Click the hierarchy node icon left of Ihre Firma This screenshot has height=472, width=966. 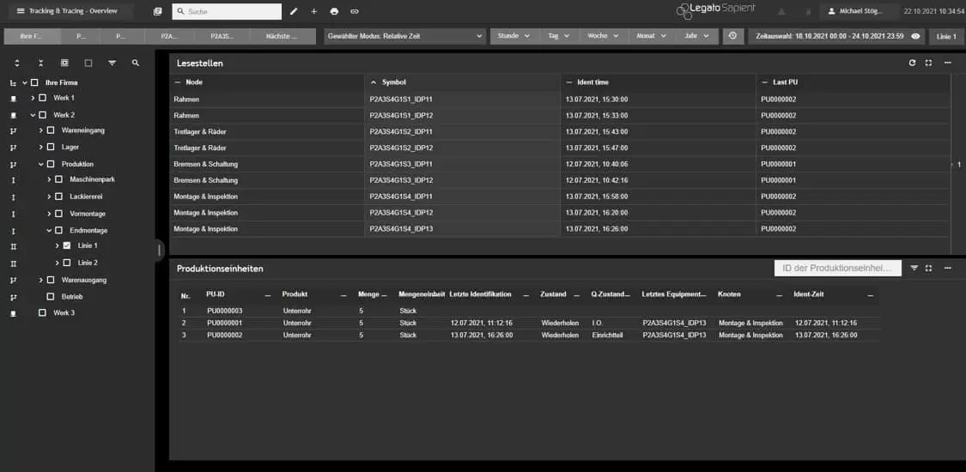click(x=14, y=82)
